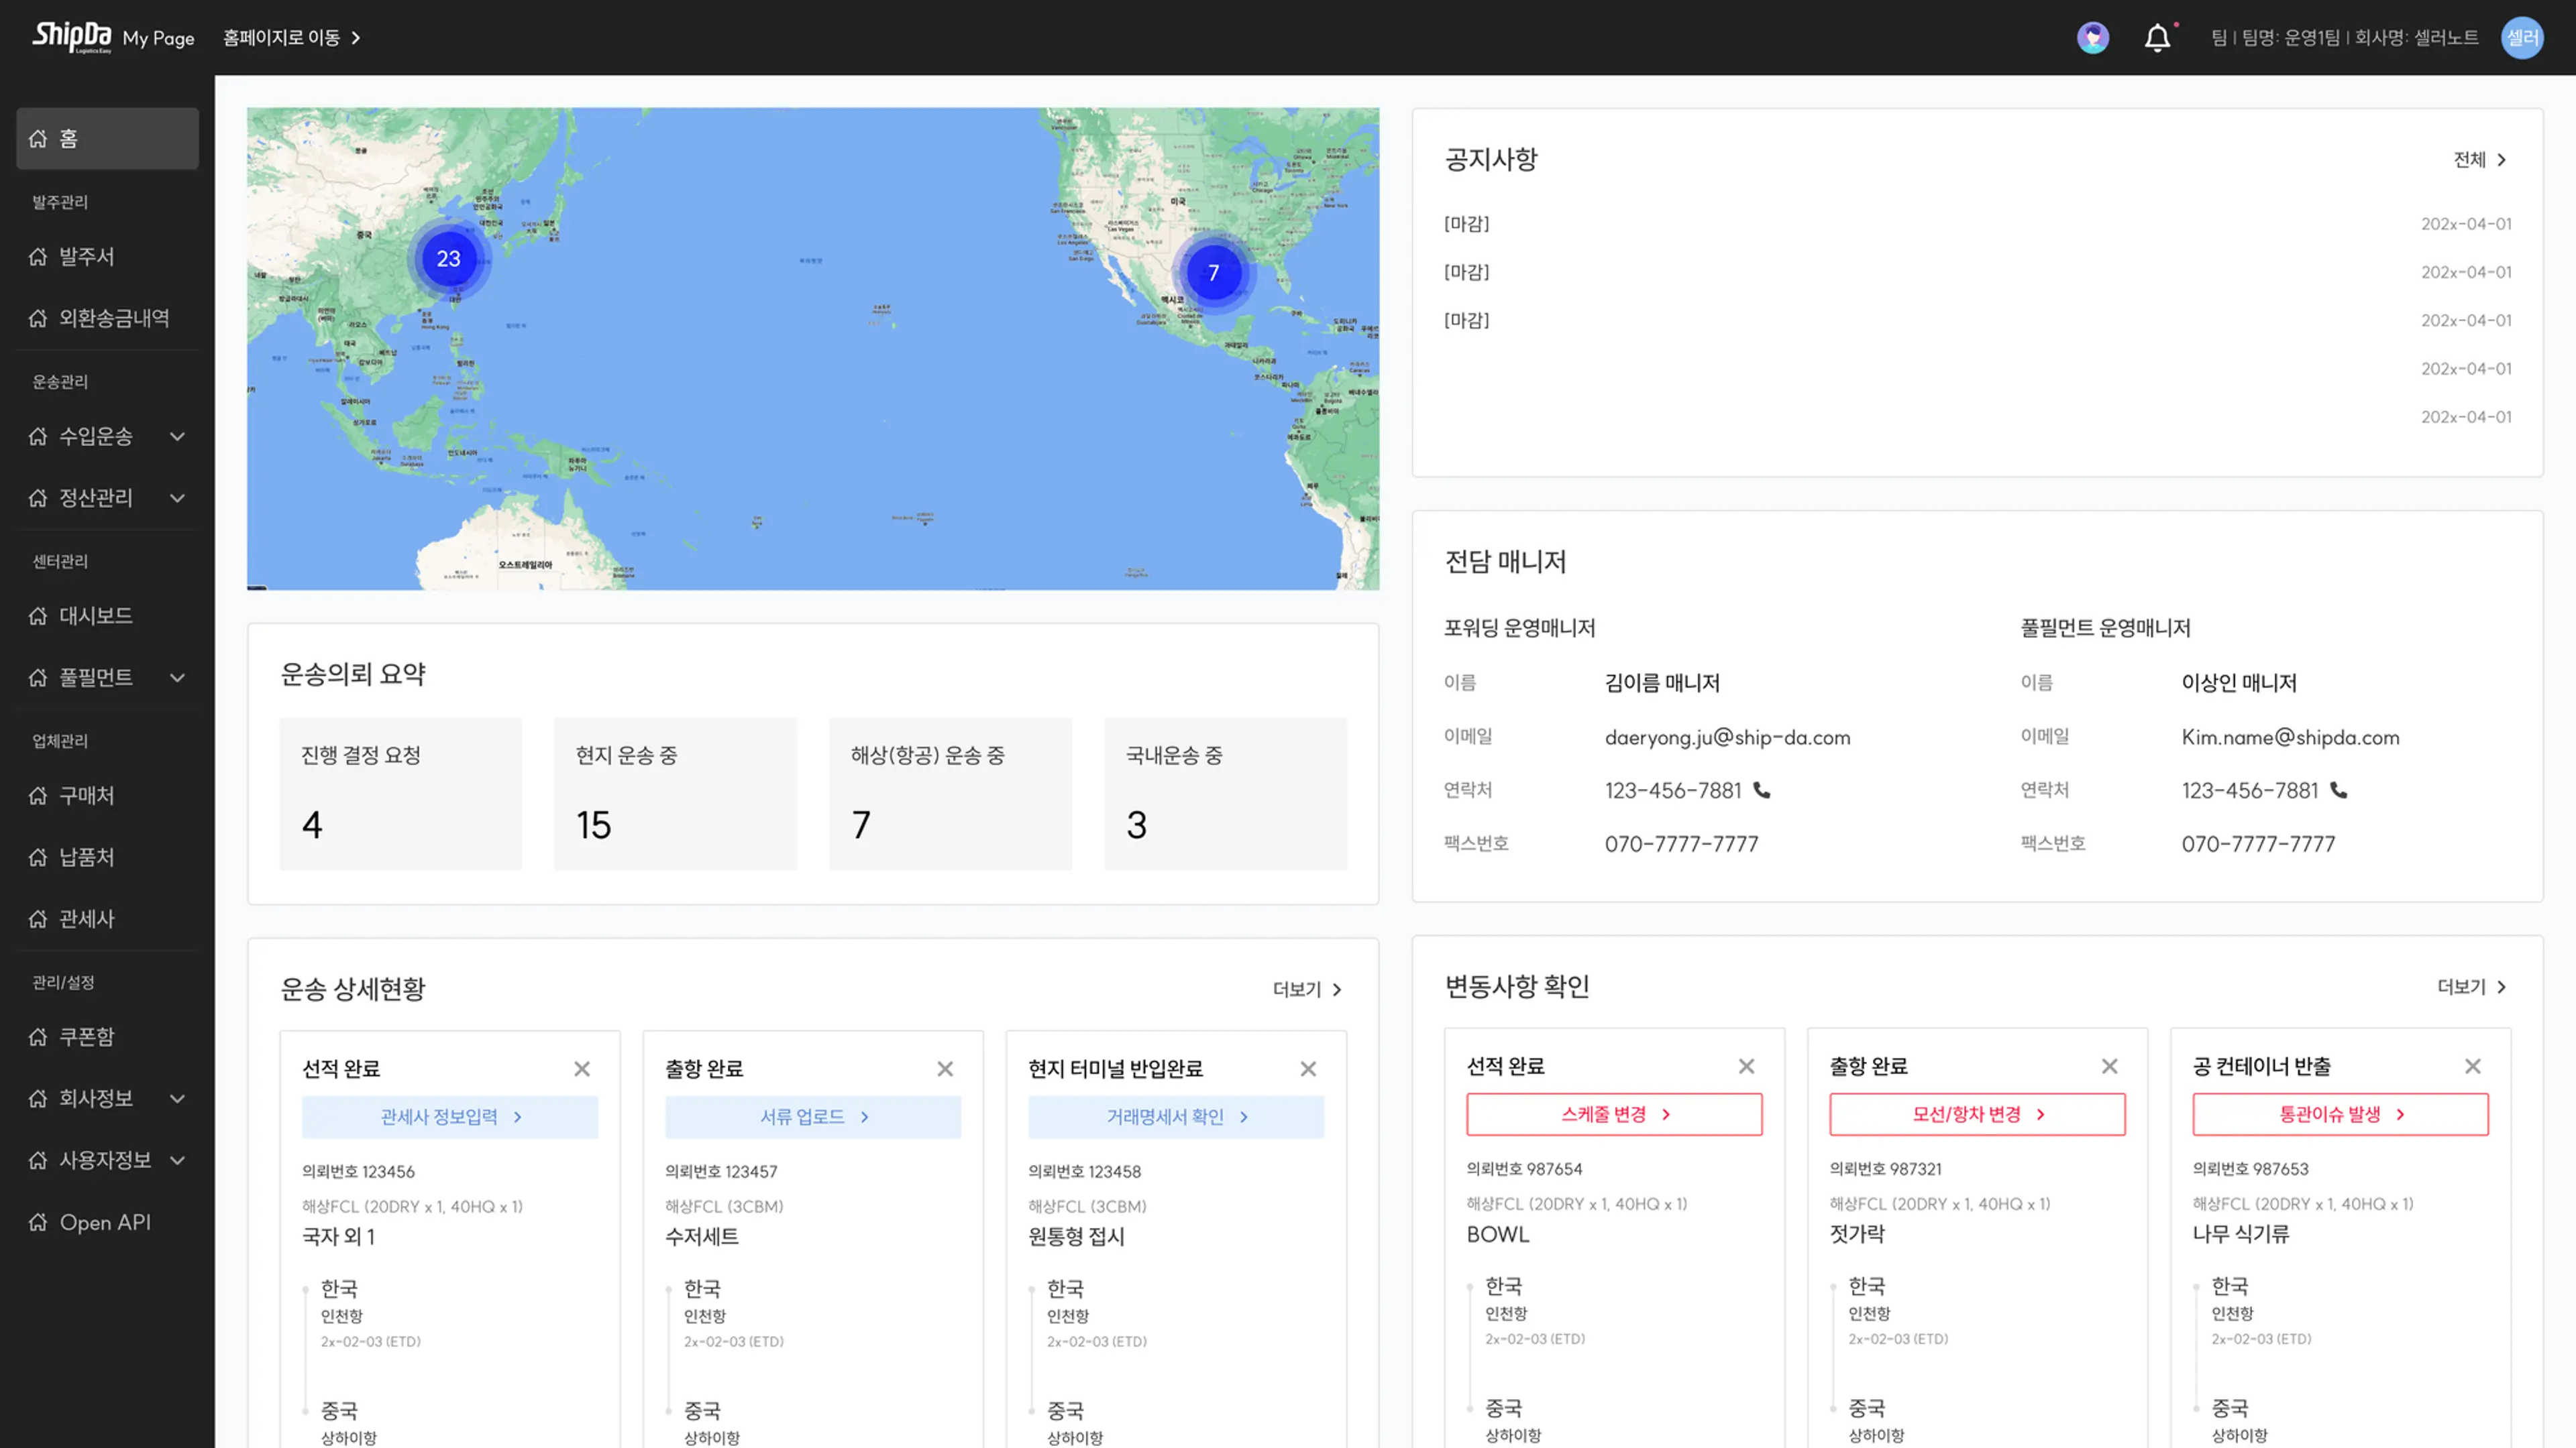Click the 스케줄 변경 button

(x=1614, y=1114)
